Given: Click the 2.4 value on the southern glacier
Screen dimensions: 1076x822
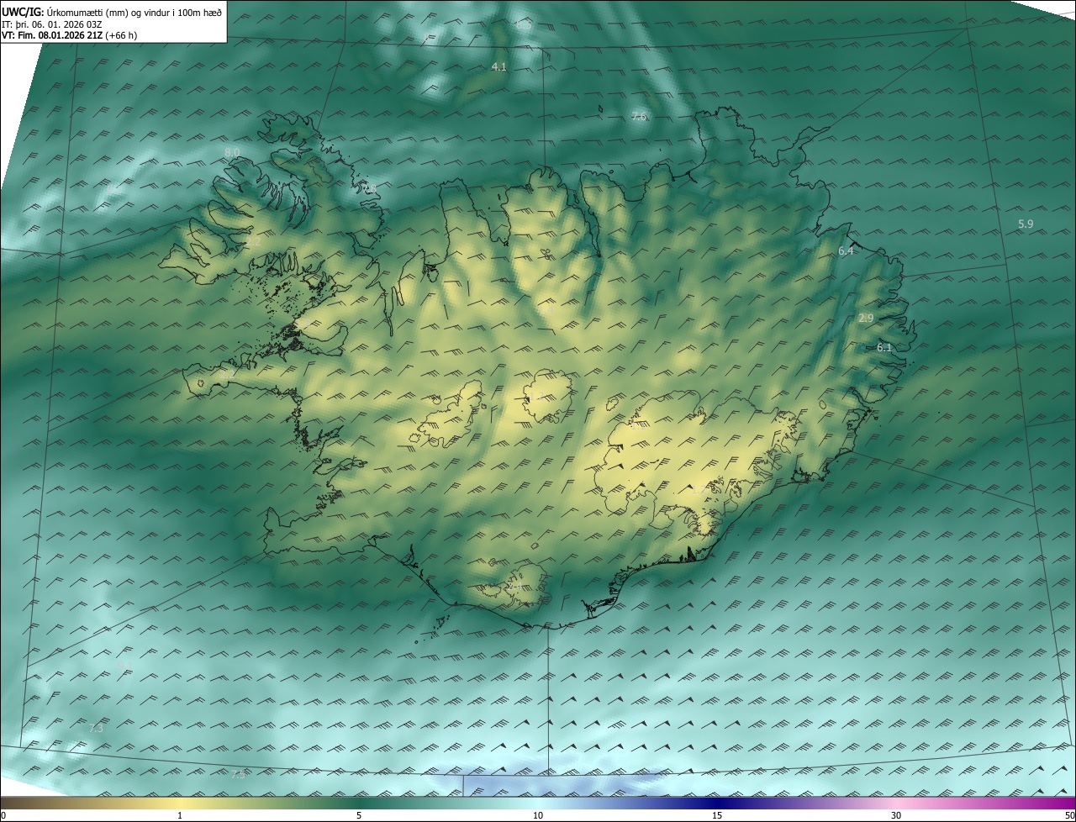Looking at the screenshot, I should 515,585.
